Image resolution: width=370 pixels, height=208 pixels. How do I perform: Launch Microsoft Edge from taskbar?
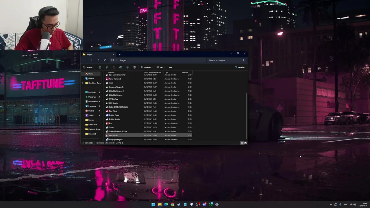click(166, 205)
